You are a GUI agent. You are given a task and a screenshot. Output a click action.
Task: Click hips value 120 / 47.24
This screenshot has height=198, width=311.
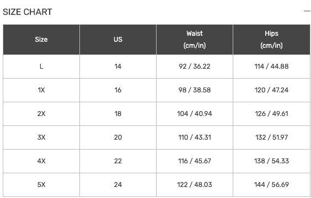click(271, 90)
